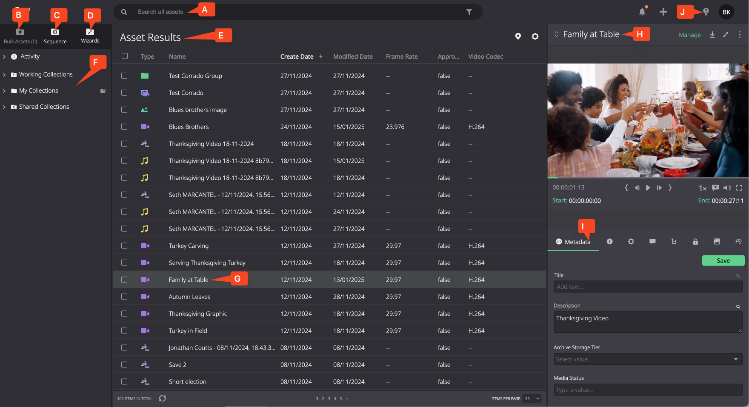Select the Blues Brothers row checkbox

click(x=124, y=127)
